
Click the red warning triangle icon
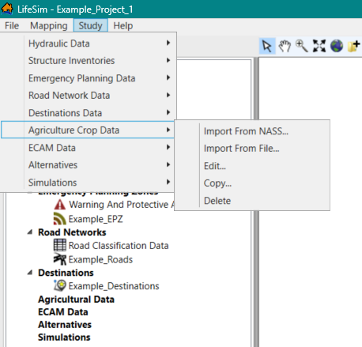pyautogui.click(x=60, y=205)
